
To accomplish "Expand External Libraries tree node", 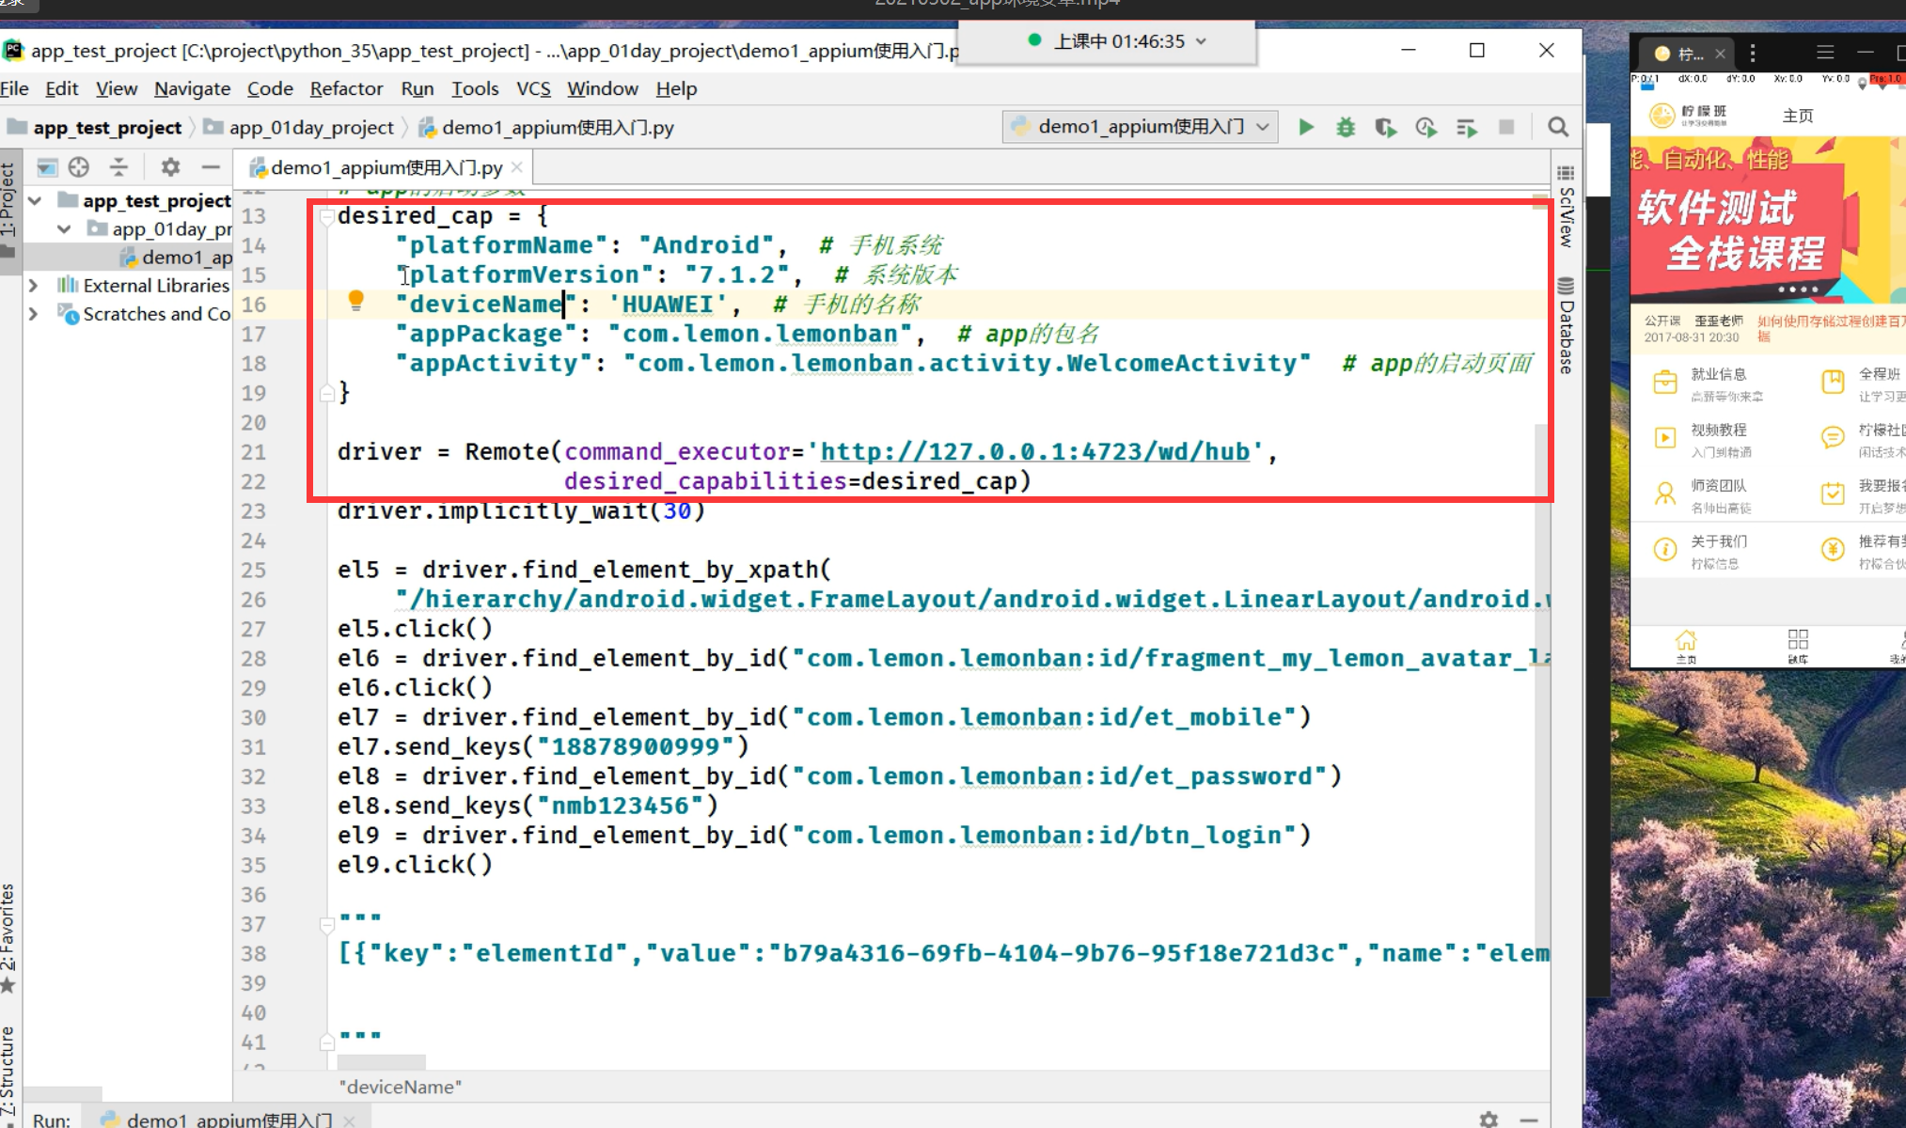I will 34,285.
